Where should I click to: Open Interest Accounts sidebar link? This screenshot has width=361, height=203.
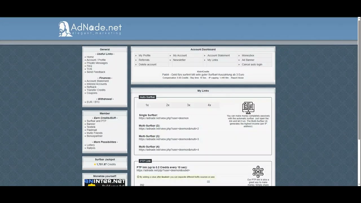click(x=97, y=84)
